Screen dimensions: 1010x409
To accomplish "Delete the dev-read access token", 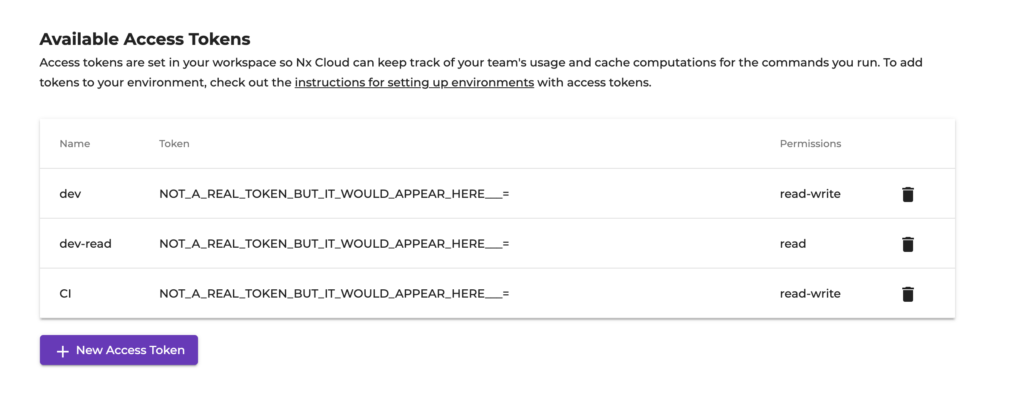I will [x=908, y=244].
